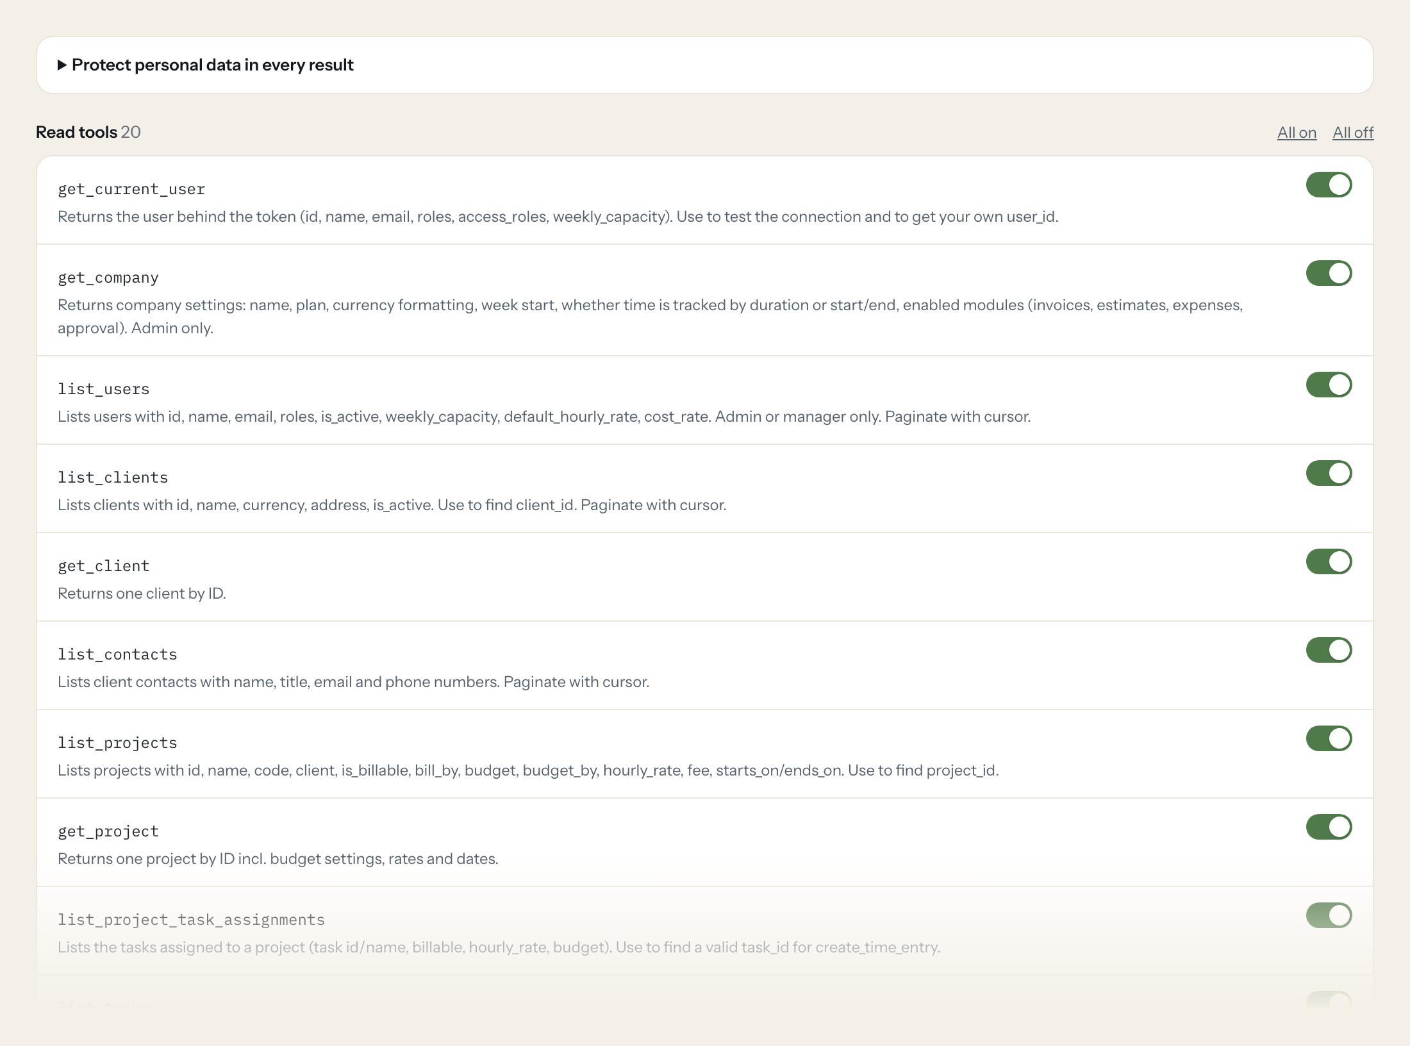This screenshot has width=1410, height=1046.
Task: Turn off the get_company toggle
Action: pyautogui.click(x=1329, y=273)
